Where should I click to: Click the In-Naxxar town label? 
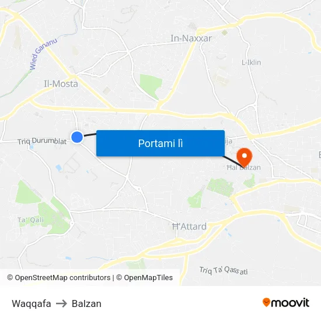click(191, 39)
